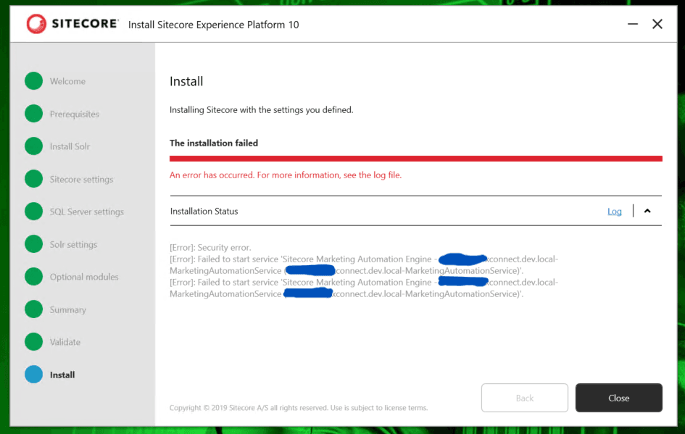Click the Sitecore logo in the title bar
The width and height of the screenshot is (685, 434).
click(72, 24)
